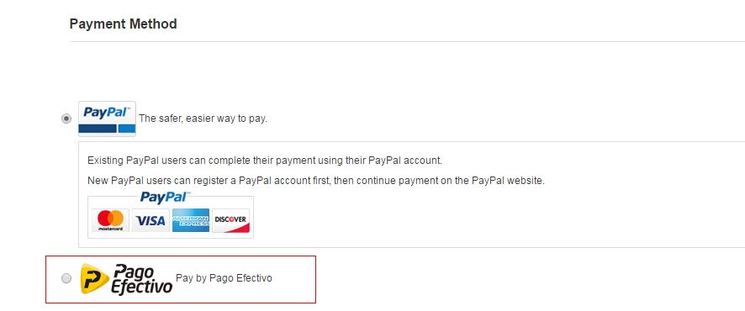The height and width of the screenshot is (311, 745).
Task: Click the small PayPal logo above card icons
Action: (165, 197)
